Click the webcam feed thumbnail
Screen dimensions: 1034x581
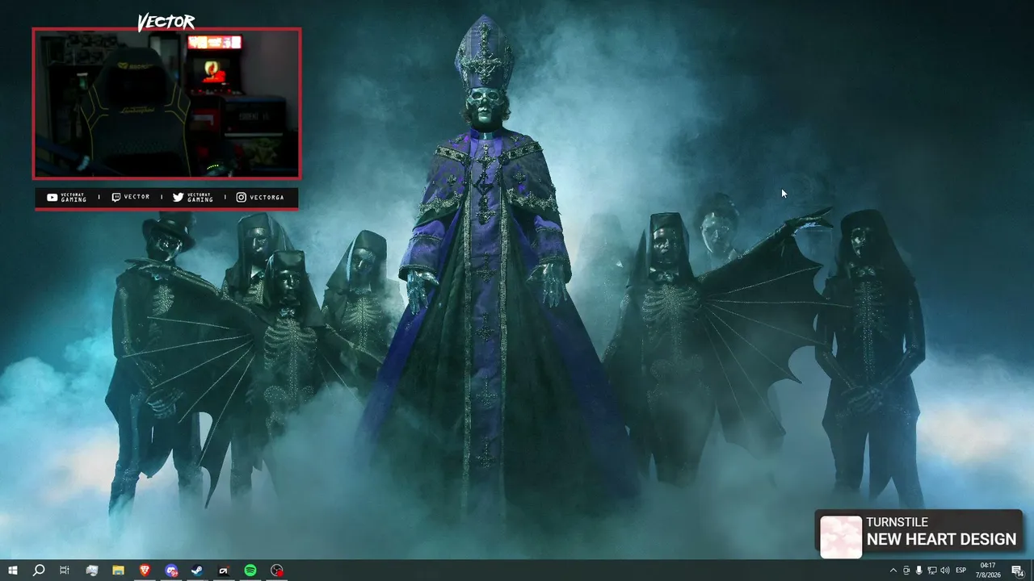point(166,103)
